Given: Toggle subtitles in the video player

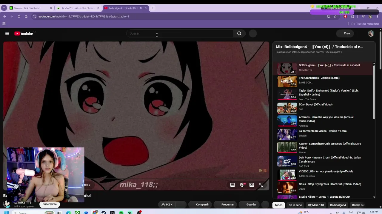Looking at the screenshot, I should pos(232,185).
